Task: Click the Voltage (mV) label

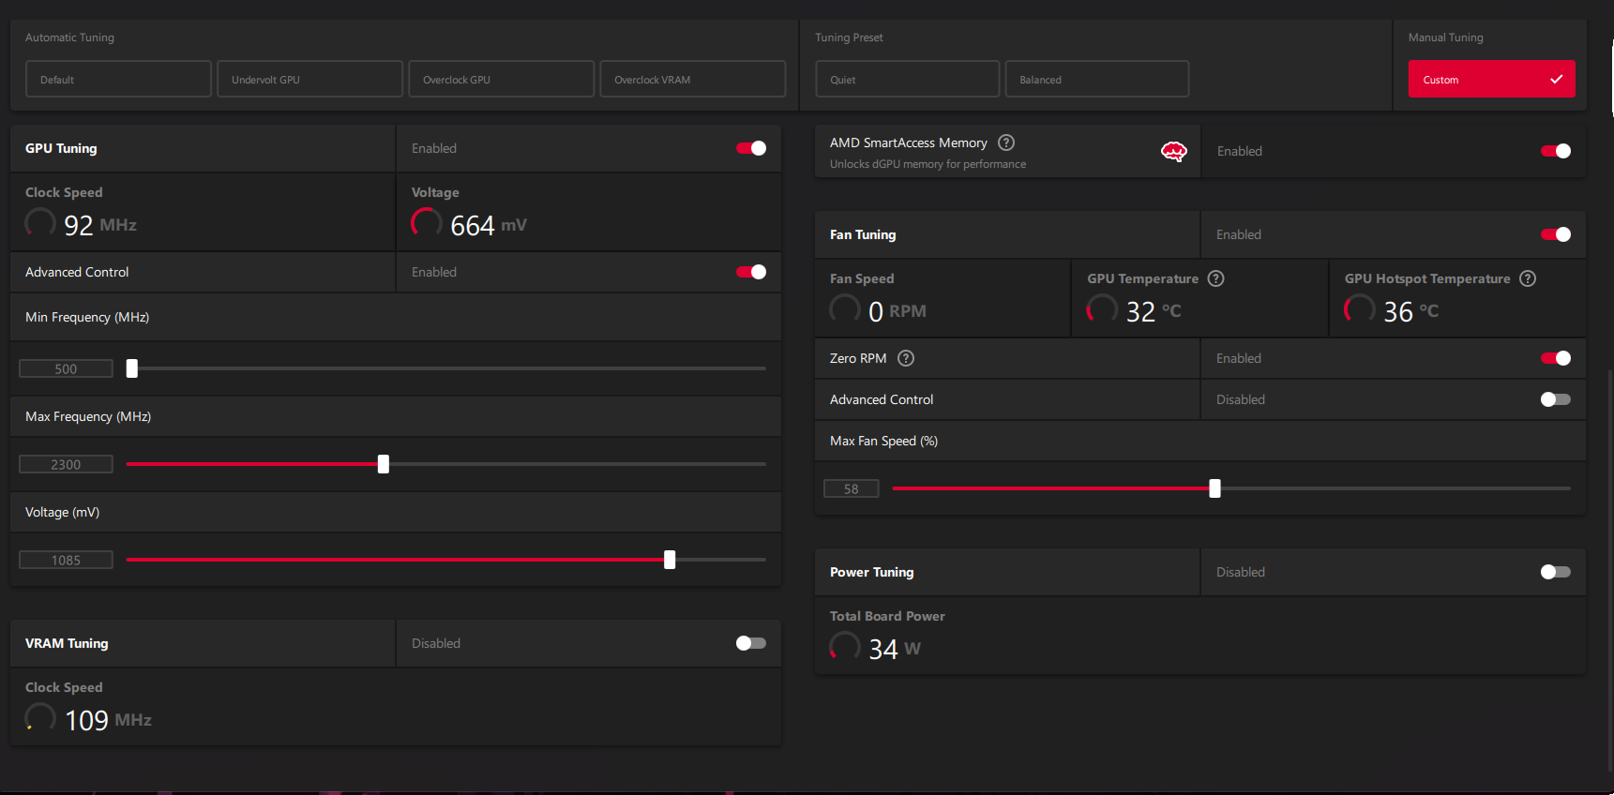Action: (62, 512)
